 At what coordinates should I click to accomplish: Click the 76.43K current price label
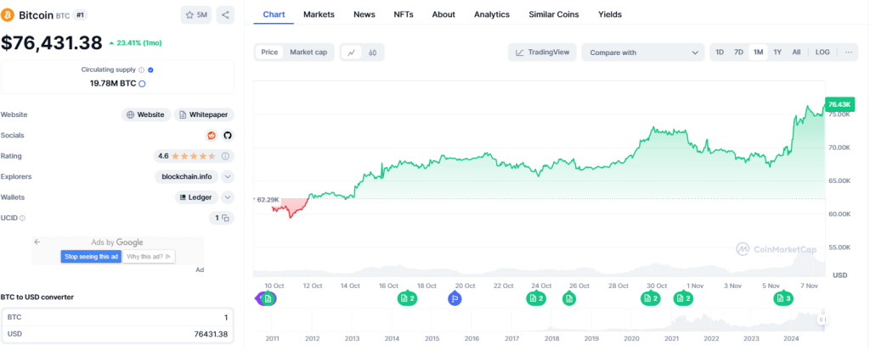click(839, 104)
